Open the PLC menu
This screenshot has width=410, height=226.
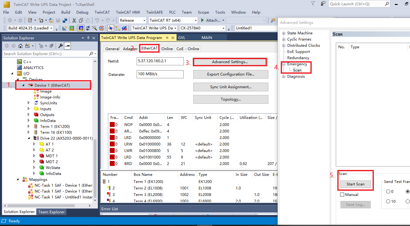pos(172,12)
